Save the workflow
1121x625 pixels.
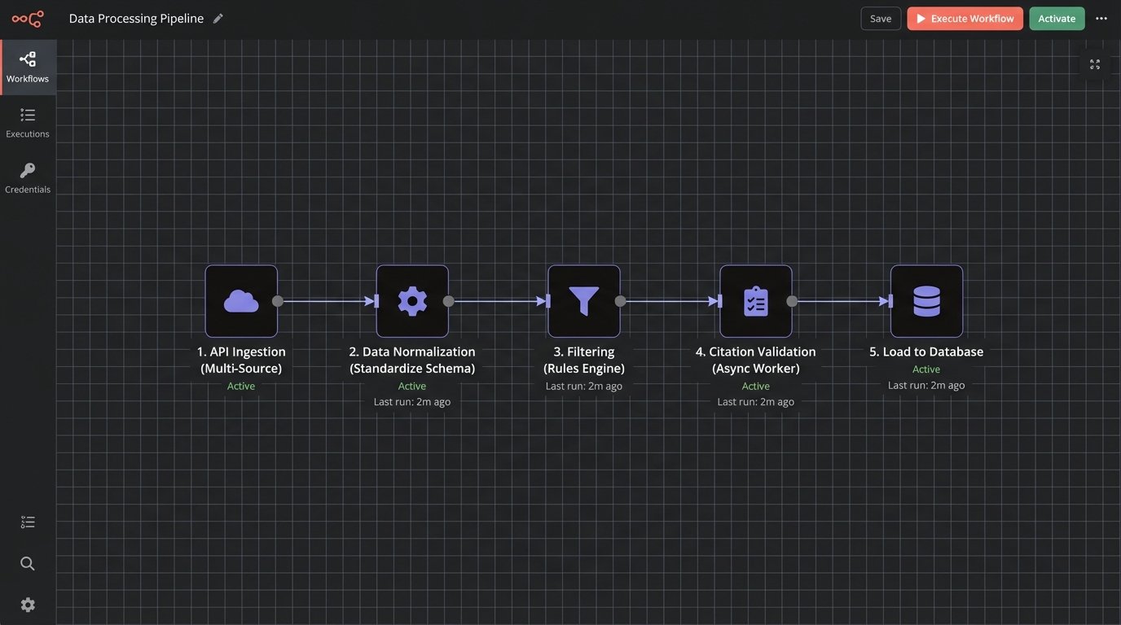[880, 17]
